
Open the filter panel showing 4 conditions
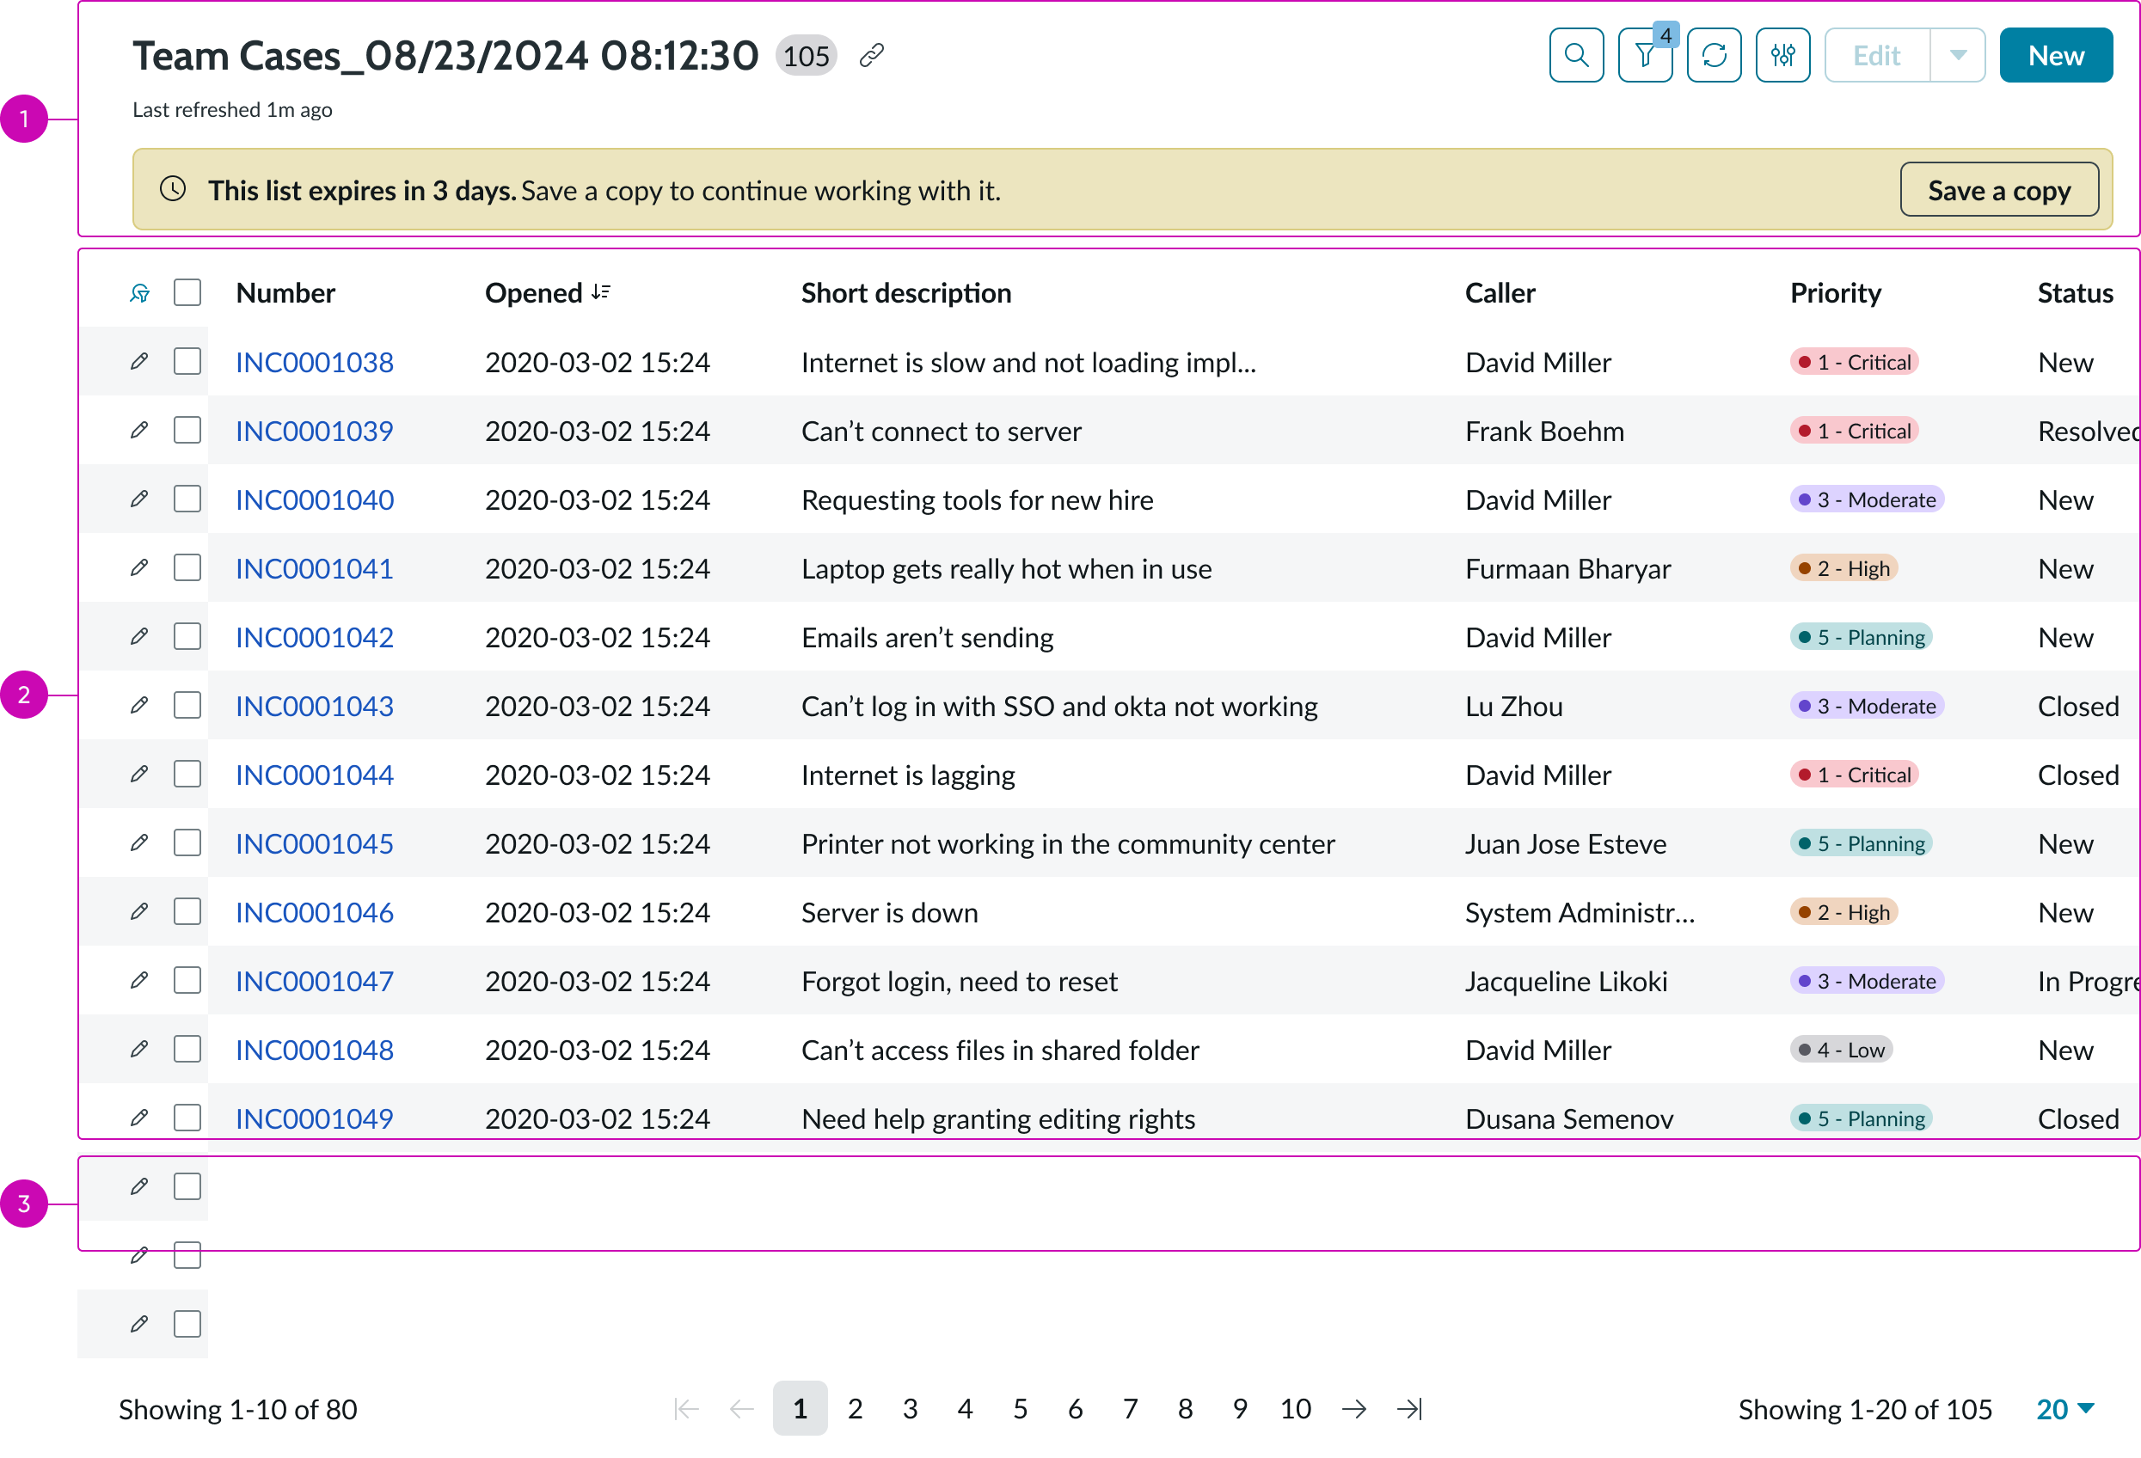click(x=1646, y=55)
